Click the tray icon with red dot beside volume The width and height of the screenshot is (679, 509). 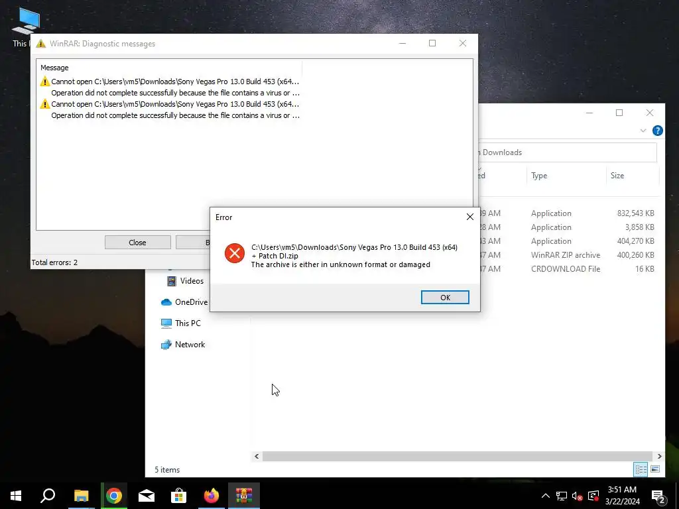593,496
